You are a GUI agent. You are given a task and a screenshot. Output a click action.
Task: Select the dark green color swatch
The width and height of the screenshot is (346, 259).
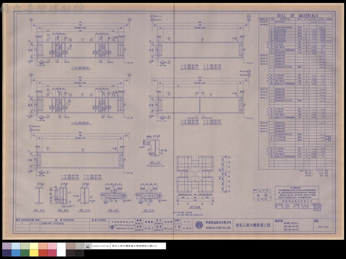point(25,253)
